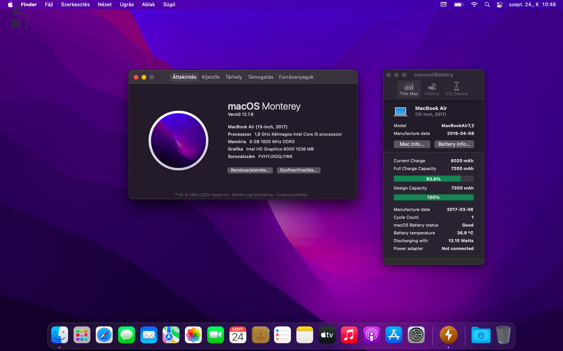Open Notes from the Dock
This screenshot has width=563, height=351.
click(305, 335)
